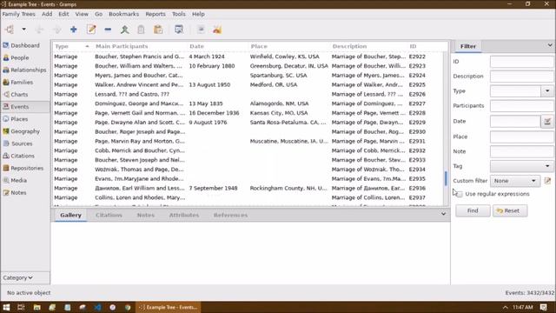Switch to the Attributes bottom tab
This screenshot has width=556, height=313.
click(x=183, y=215)
